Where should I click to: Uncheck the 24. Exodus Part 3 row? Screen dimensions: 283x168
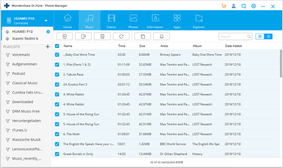point(57,84)
